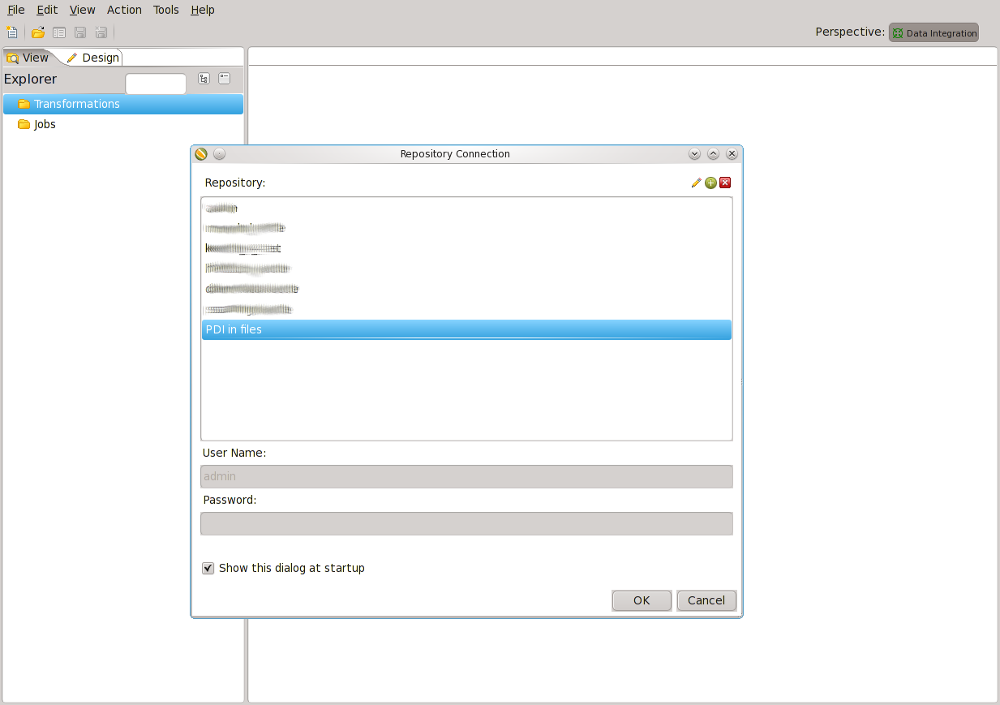The image size is (1000, 705).
Task: Click the User Name field
Action: (x=466, y=476)
